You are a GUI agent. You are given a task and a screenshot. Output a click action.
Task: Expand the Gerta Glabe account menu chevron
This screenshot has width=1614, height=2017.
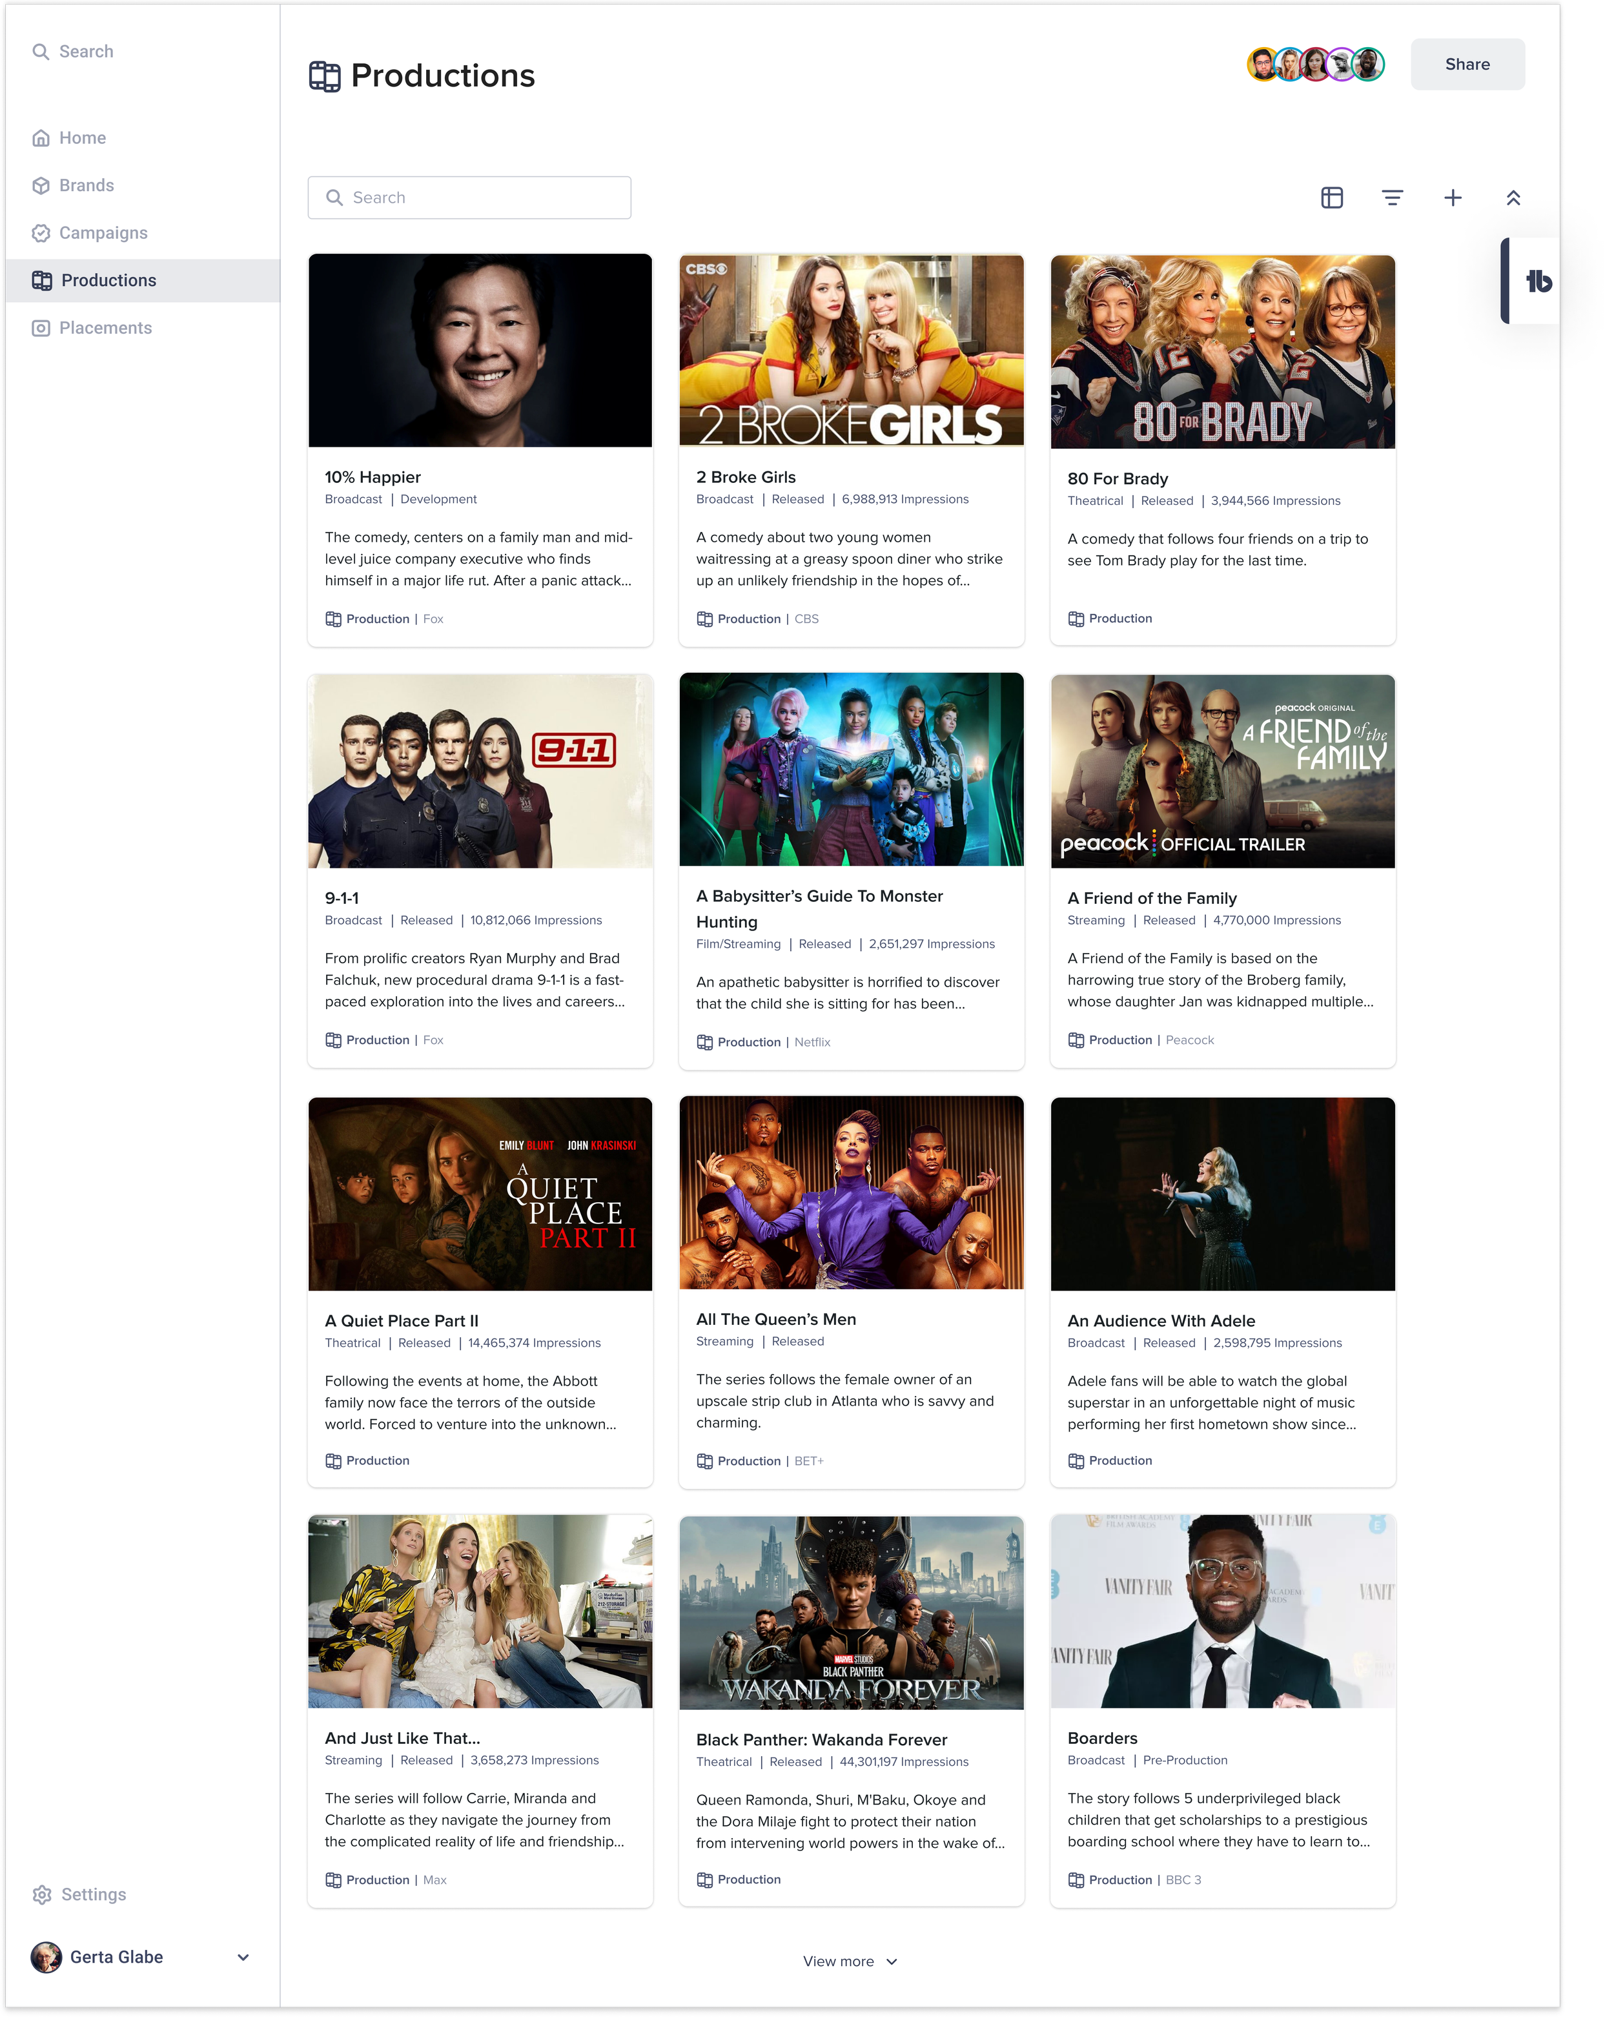243,1957
